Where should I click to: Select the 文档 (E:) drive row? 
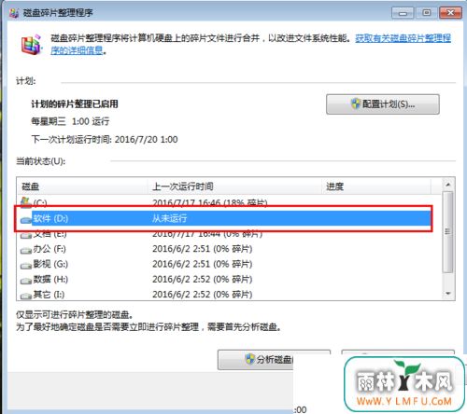pos(224,234)
